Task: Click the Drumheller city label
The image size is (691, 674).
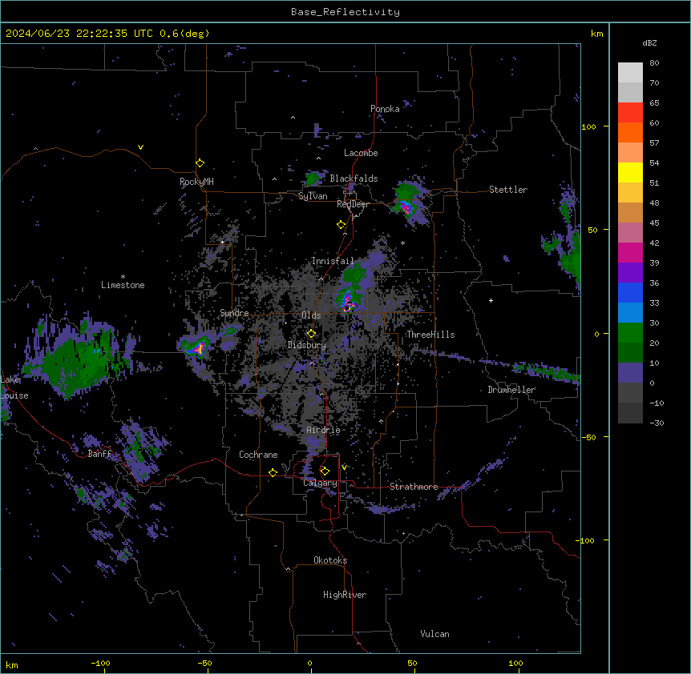Action: click(511, 390)
